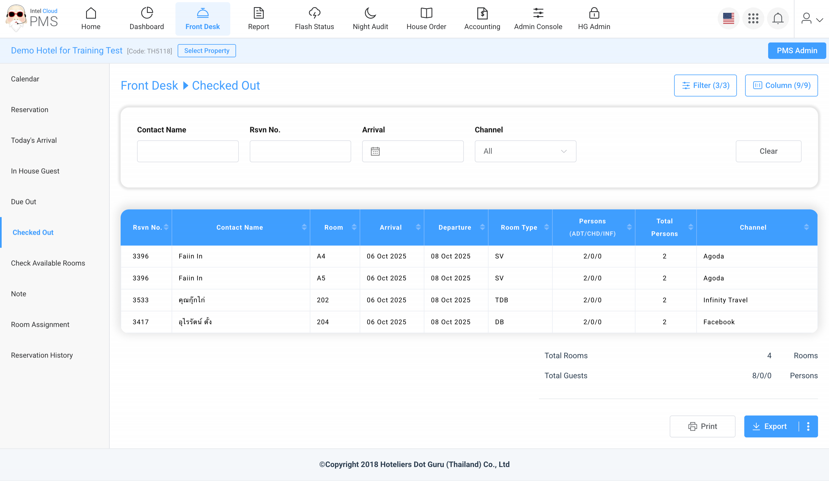The height and width of the screenshot is (481, 829).
Task: Sort by Departure column arrows
Action: coord(482,227)
